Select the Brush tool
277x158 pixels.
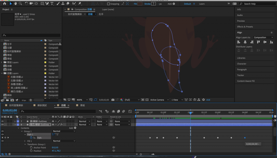pyautogui.click(x=58, y=4)
